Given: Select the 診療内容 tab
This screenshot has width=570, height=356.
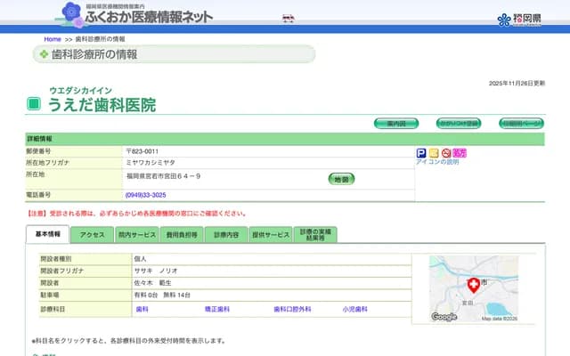Looking at the screenshot, I should click(226, 235).
